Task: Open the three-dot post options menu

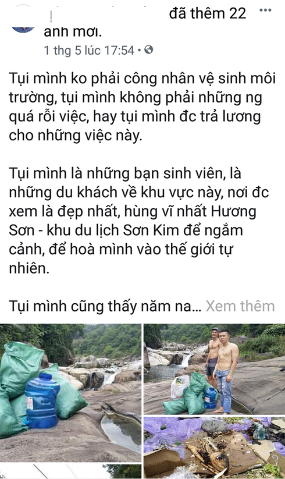Action: coord(265,10)
